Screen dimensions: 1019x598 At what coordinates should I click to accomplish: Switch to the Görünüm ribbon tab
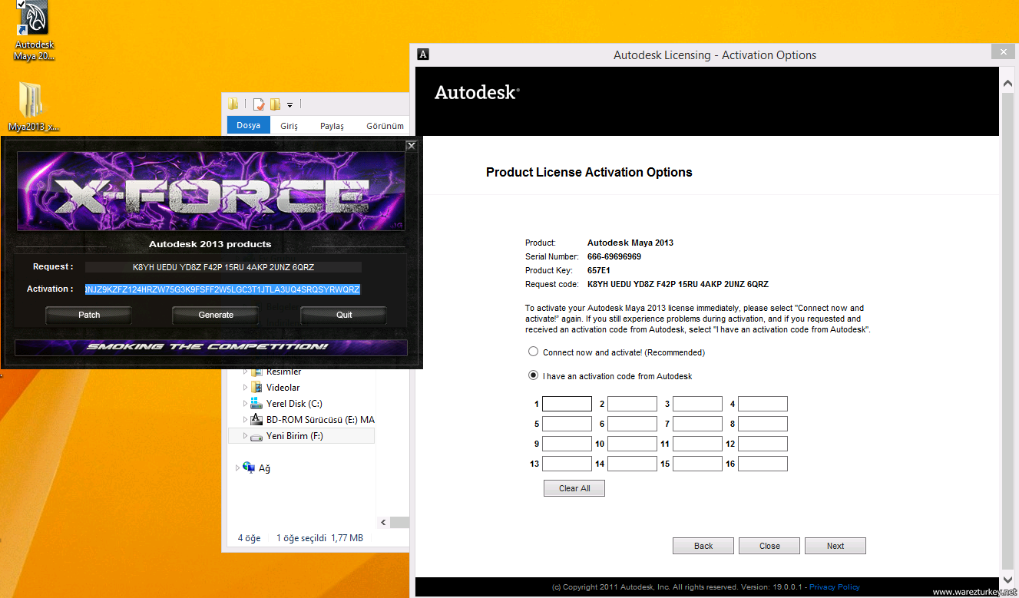(x=385, y=126)
